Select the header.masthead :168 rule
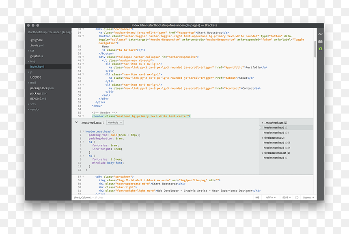This screenshot has height=234, width=349. (277, 143)
